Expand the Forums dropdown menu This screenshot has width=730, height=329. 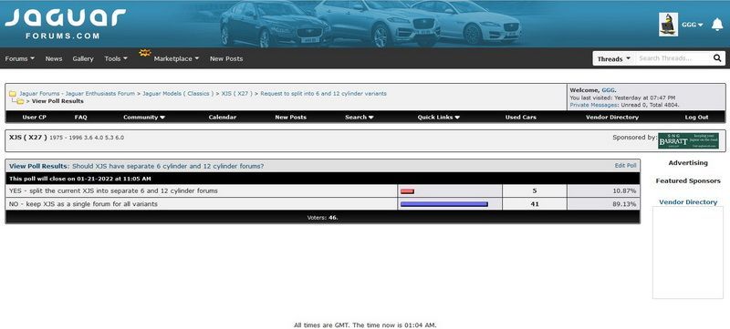19,58
